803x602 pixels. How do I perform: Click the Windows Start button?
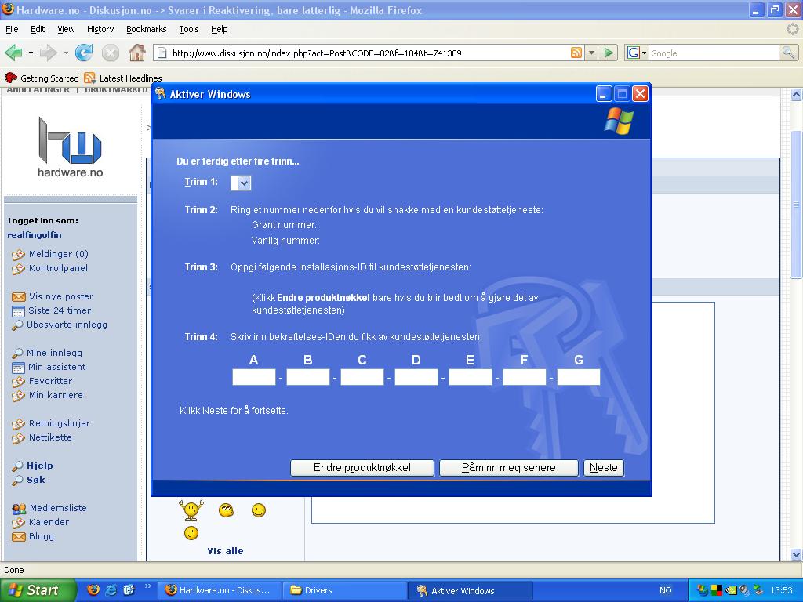click(37, 590)
